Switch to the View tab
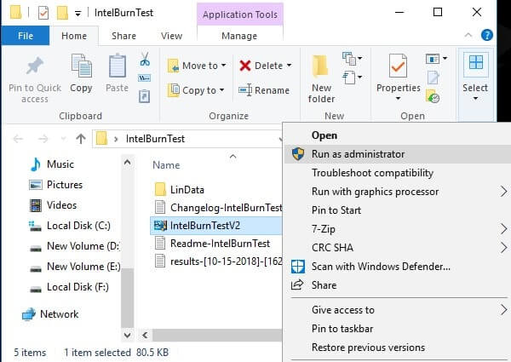 pos(171,36)
